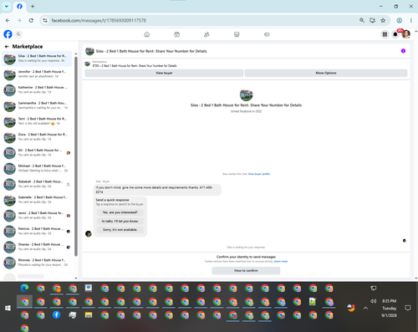Open the Shanea conversation
Viewport: 418px width, 332px height.
pyautogui.click(x=37, y=247)
